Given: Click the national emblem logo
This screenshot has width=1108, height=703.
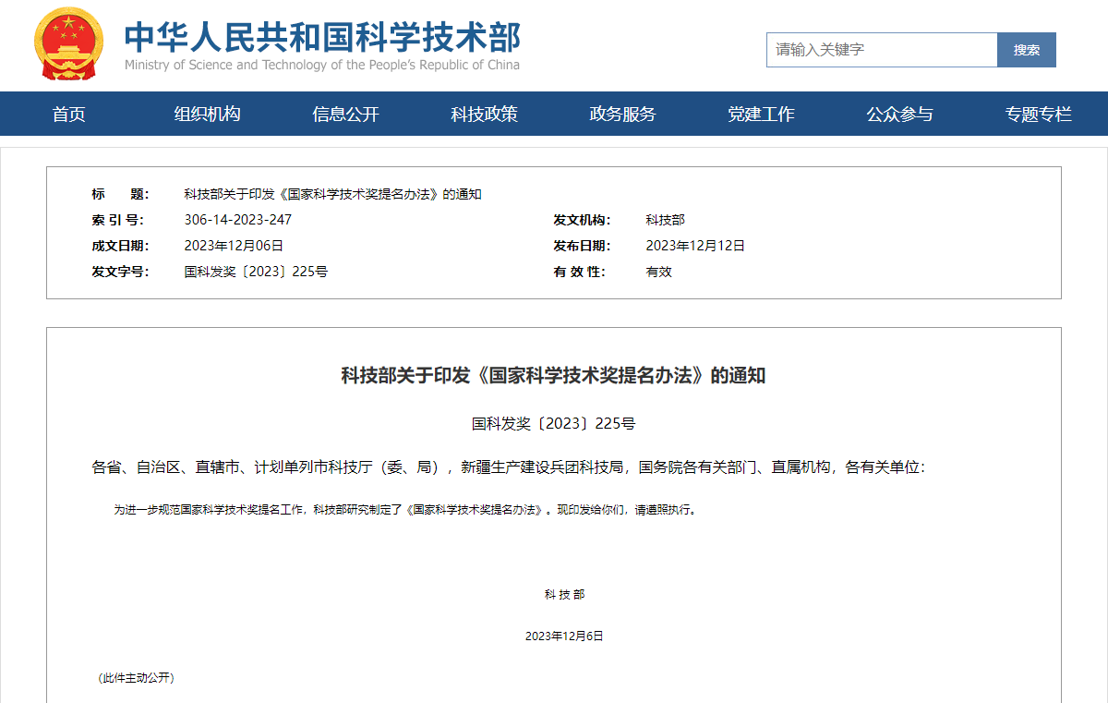Looking at the screenshot, I should click(69, 44).
